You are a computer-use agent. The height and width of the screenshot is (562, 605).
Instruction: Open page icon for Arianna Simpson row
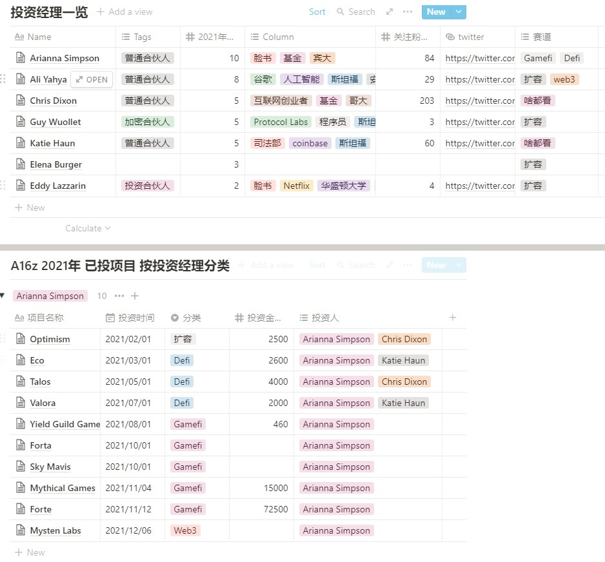coord(21,58)
